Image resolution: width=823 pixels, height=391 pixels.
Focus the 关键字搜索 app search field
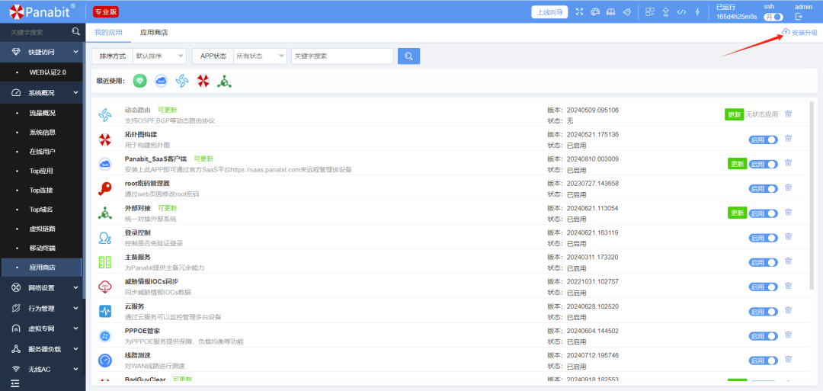pyautogui.click(x=342, y=56)
